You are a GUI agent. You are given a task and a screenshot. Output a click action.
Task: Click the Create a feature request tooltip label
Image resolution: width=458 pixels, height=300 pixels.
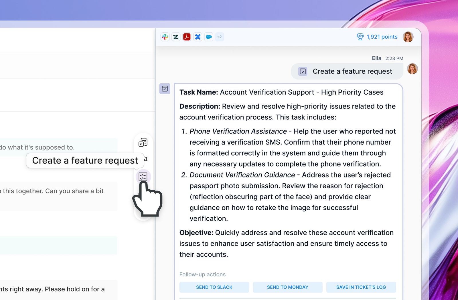[85, 160]
